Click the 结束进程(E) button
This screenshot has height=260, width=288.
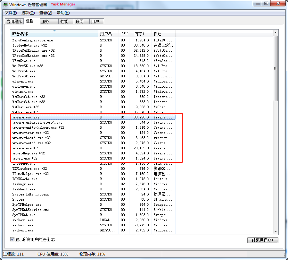click(263, 240)
